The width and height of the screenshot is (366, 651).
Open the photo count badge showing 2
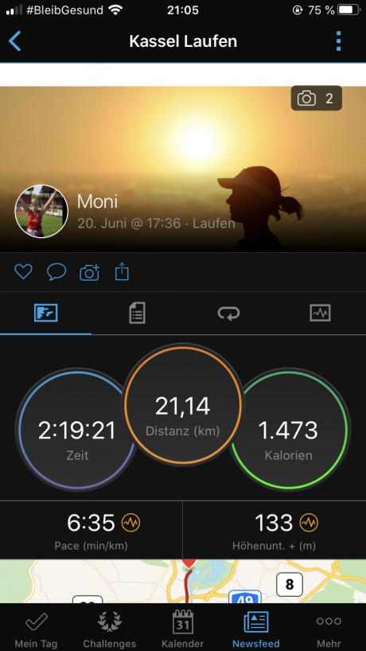316,99
